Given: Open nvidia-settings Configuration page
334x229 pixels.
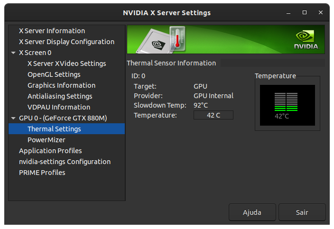Looking at the screenshot, I should tap(65, 162).
